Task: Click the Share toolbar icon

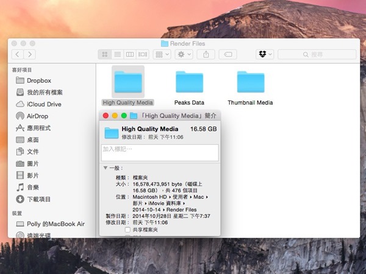Action: (206, 55)
